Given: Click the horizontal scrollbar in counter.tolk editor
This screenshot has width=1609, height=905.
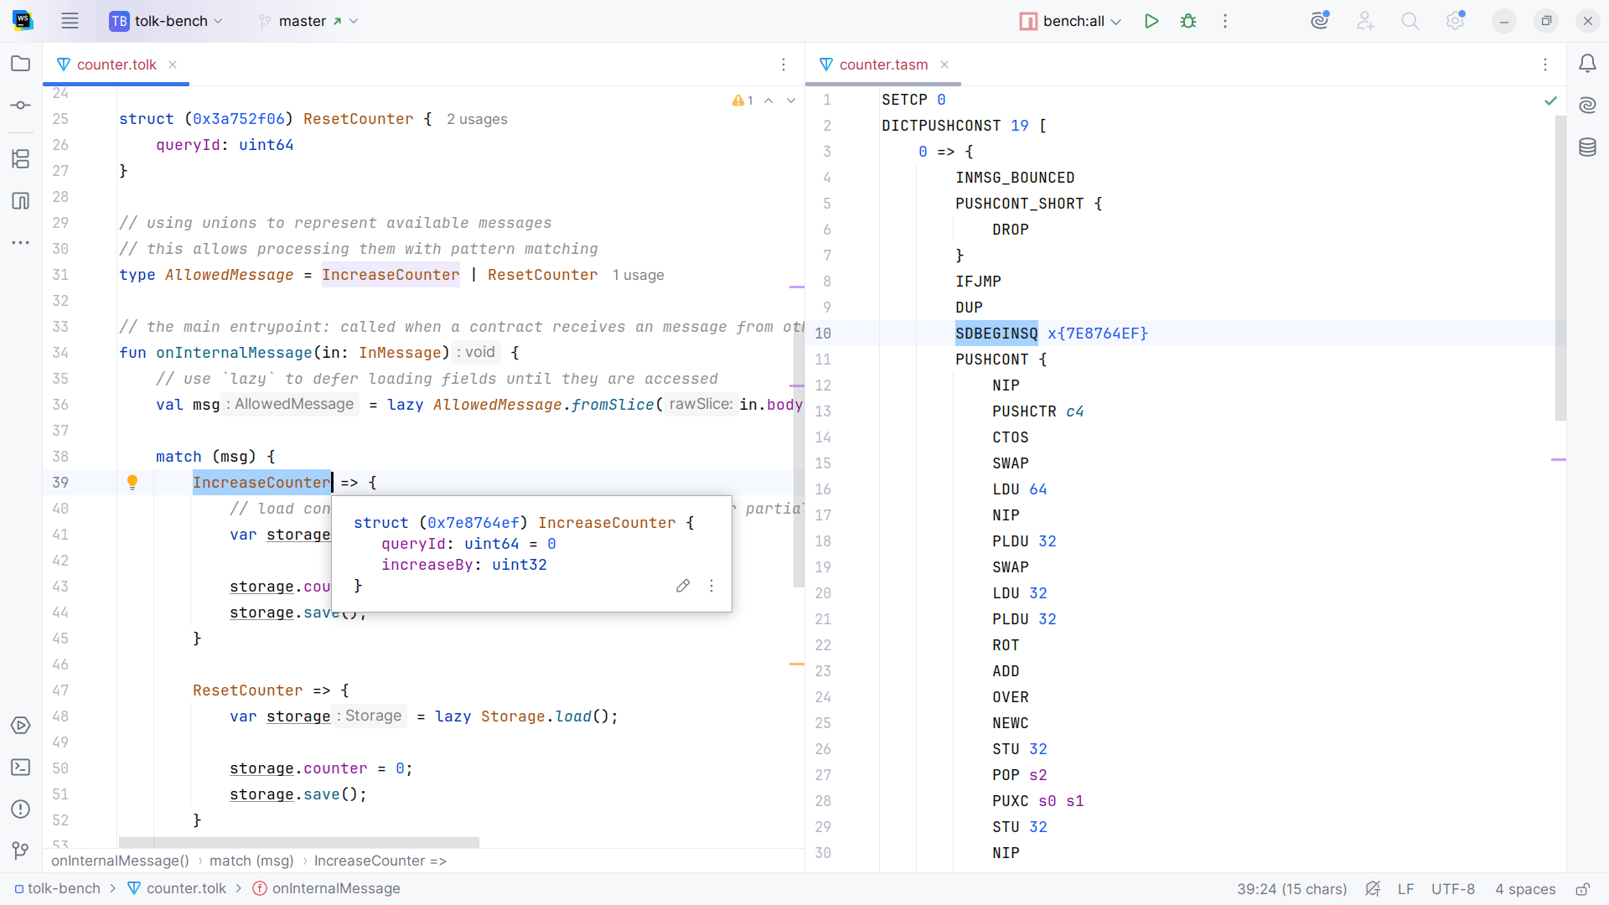Looking at the screenshot, I should point(299,842).
